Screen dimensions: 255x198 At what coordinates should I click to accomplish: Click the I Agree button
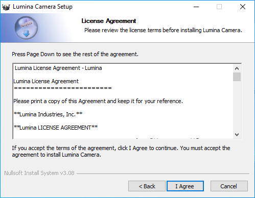(185, 186)
